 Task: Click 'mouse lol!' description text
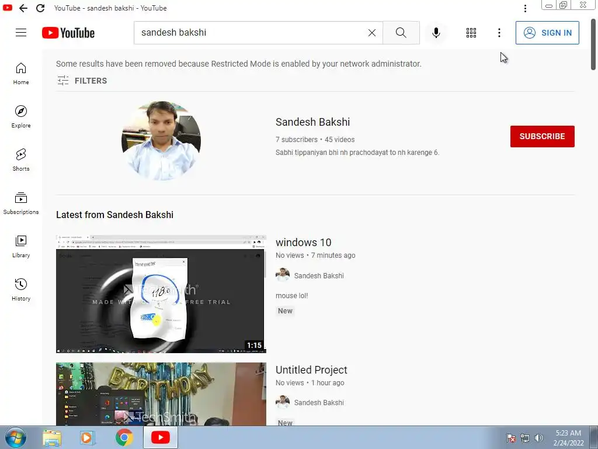click(292, 295)
